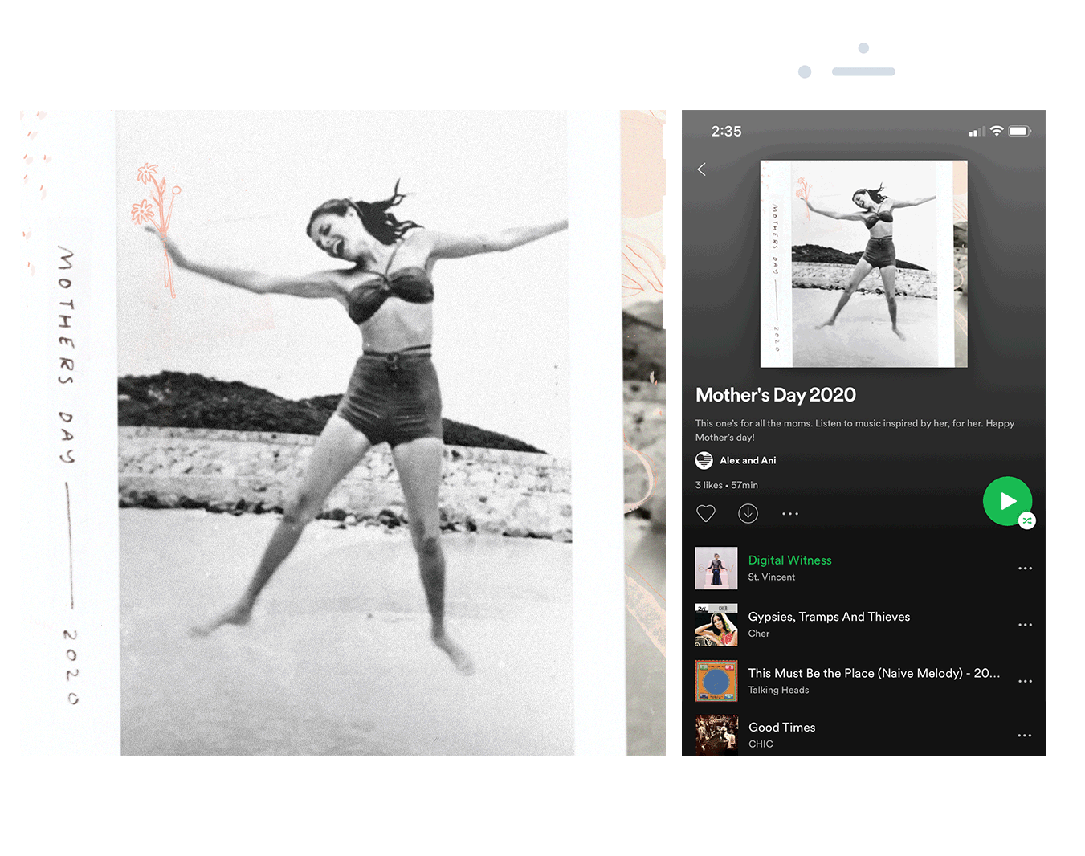
Task: Open the track menu for Talking Heads song
Action: 1025,680
